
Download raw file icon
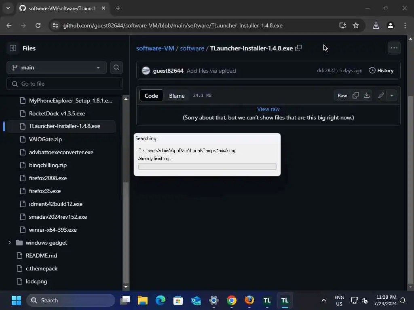[x=366, y=95]
